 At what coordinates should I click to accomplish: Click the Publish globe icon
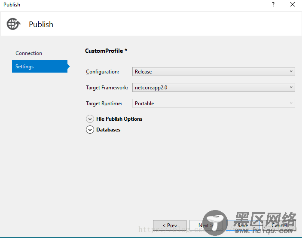[13, 24]
